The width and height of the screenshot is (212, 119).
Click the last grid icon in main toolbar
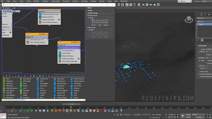tap(158, 5)
